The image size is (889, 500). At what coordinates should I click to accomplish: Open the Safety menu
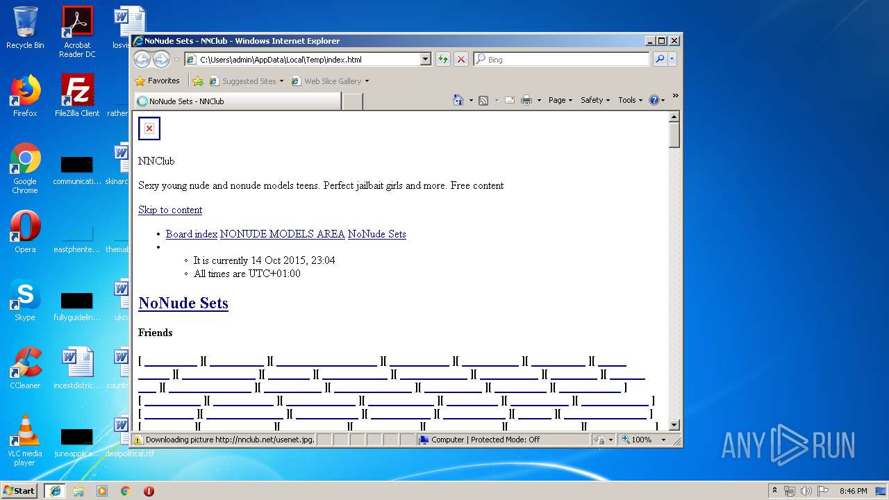pyautogui.click(x=595, y=100)
